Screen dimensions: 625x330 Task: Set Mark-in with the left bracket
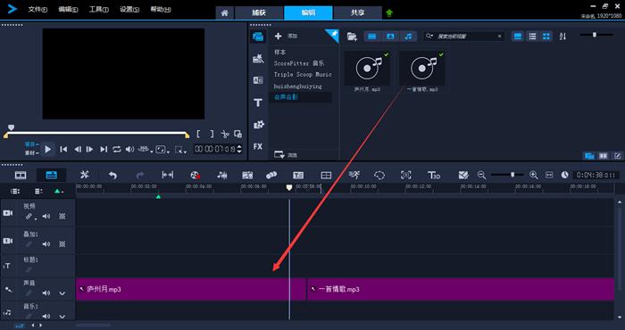(x=198, y=134)
